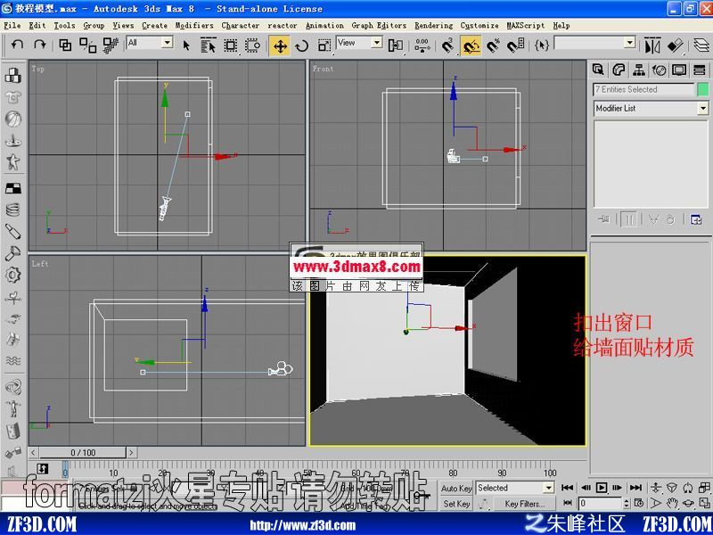Open the Key Filters... dialog

click(525, 504)
